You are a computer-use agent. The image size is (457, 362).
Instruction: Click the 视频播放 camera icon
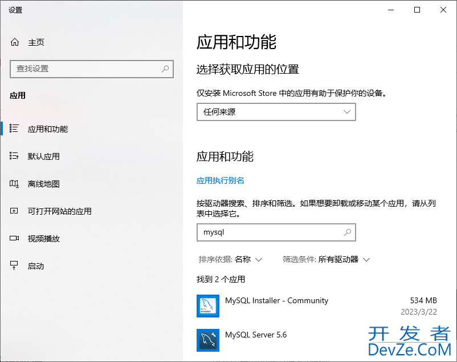14,238
